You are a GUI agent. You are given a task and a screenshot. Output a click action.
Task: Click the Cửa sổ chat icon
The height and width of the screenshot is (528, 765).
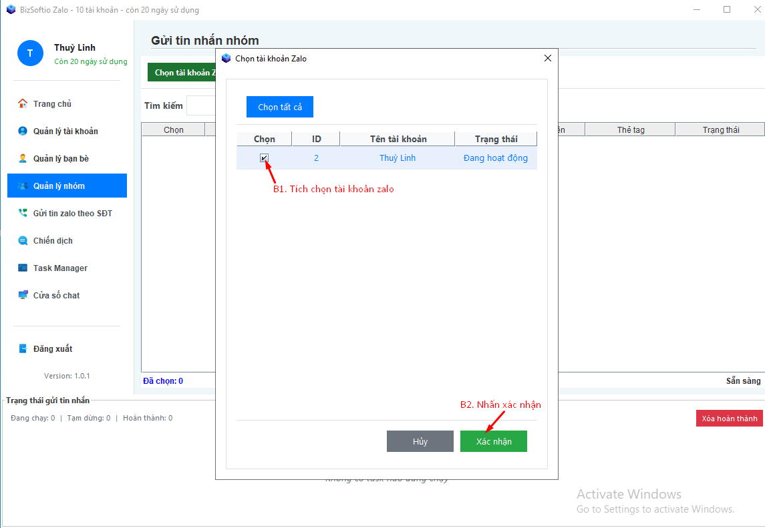[x=23, y=295]
